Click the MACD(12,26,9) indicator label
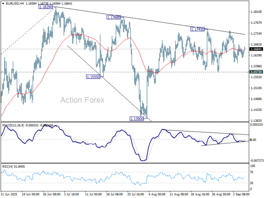The height and width of the screenshot is (198, 264). coord(13,125)
